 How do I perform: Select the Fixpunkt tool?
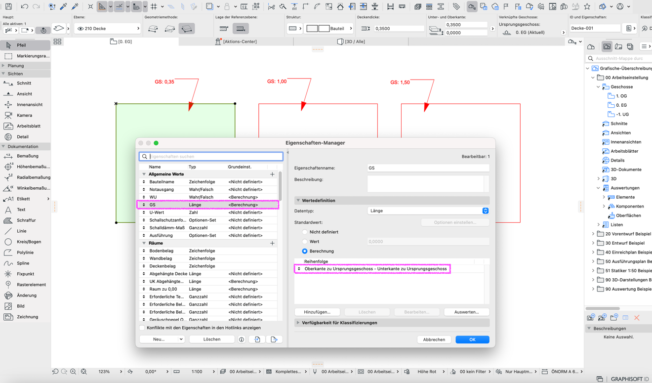25,274
